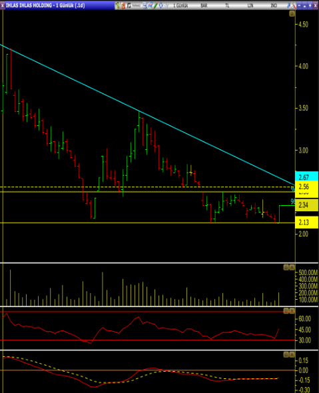
Task: Click the 0.15 MACD axis label
Action: coord(304,360)
